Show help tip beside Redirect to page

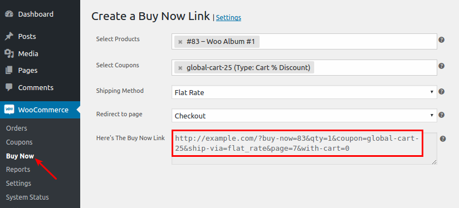pyautogui.click(x=441, y=115)
